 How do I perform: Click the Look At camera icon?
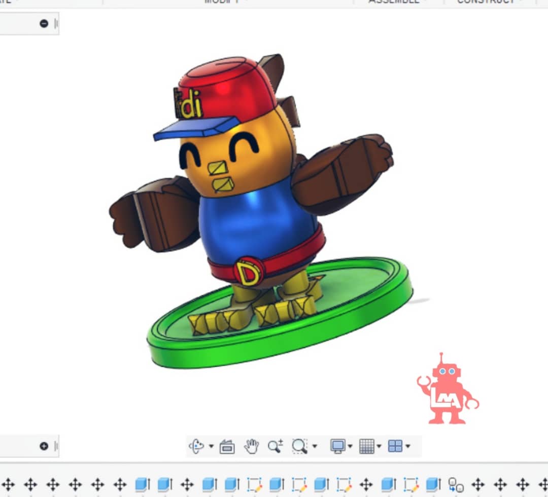tap(227, 446)
